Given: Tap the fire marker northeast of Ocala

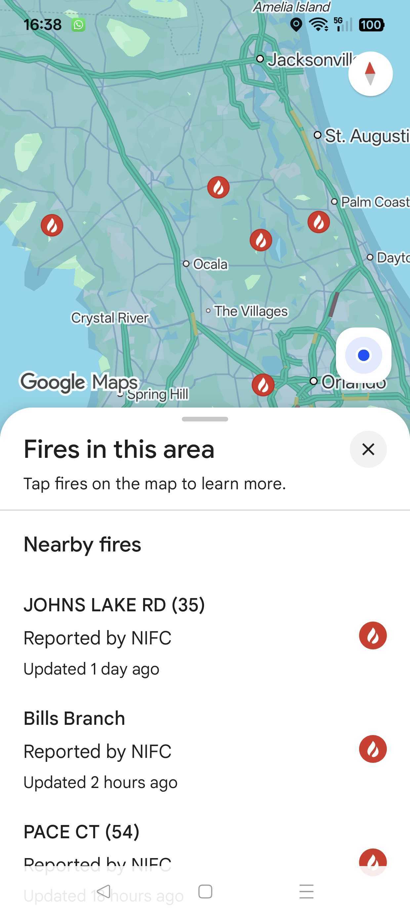Looking at the screenshot, I should tap(261, 240).
